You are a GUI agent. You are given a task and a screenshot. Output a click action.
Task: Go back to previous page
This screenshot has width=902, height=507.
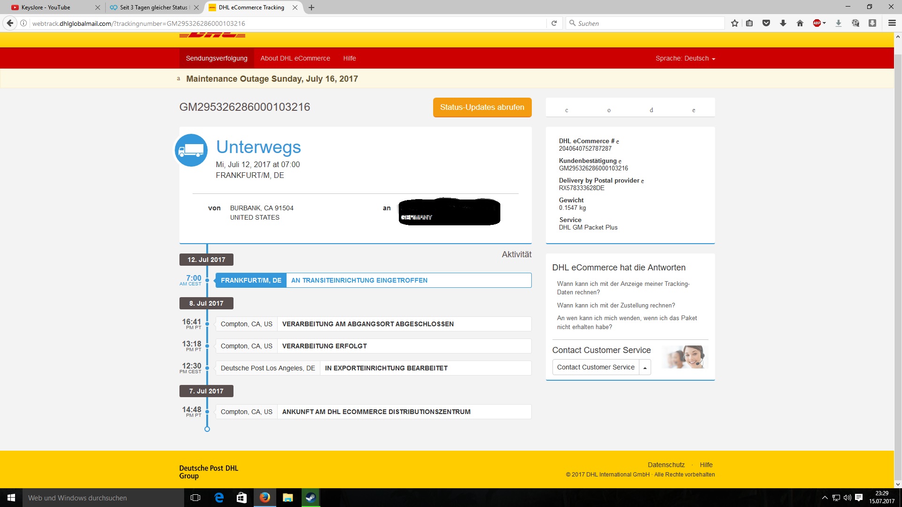coord(10,23)
